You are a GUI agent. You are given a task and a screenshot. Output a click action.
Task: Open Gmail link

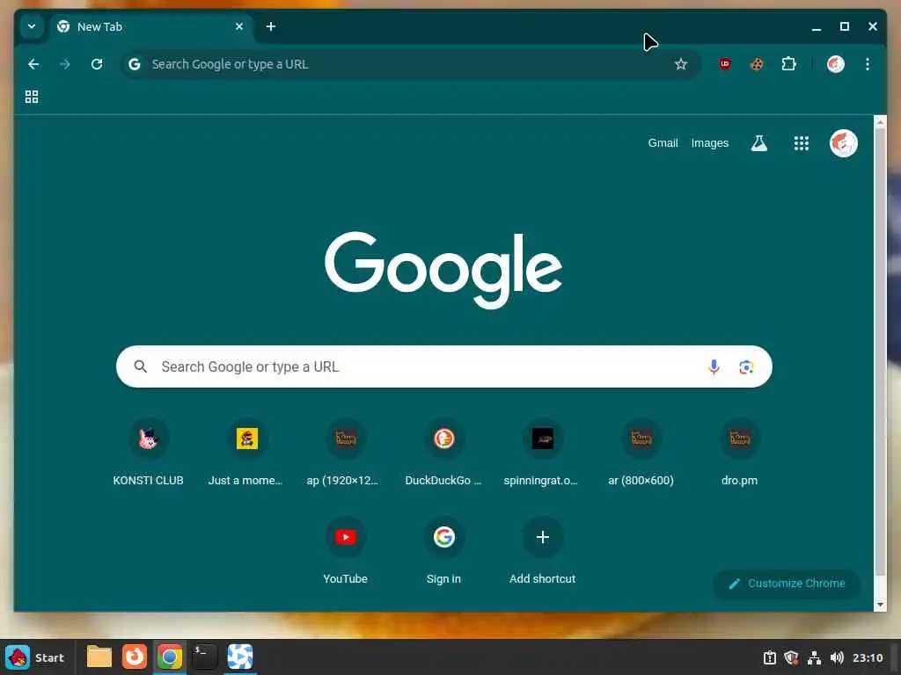pyautogui.click(x=663, y=143)
